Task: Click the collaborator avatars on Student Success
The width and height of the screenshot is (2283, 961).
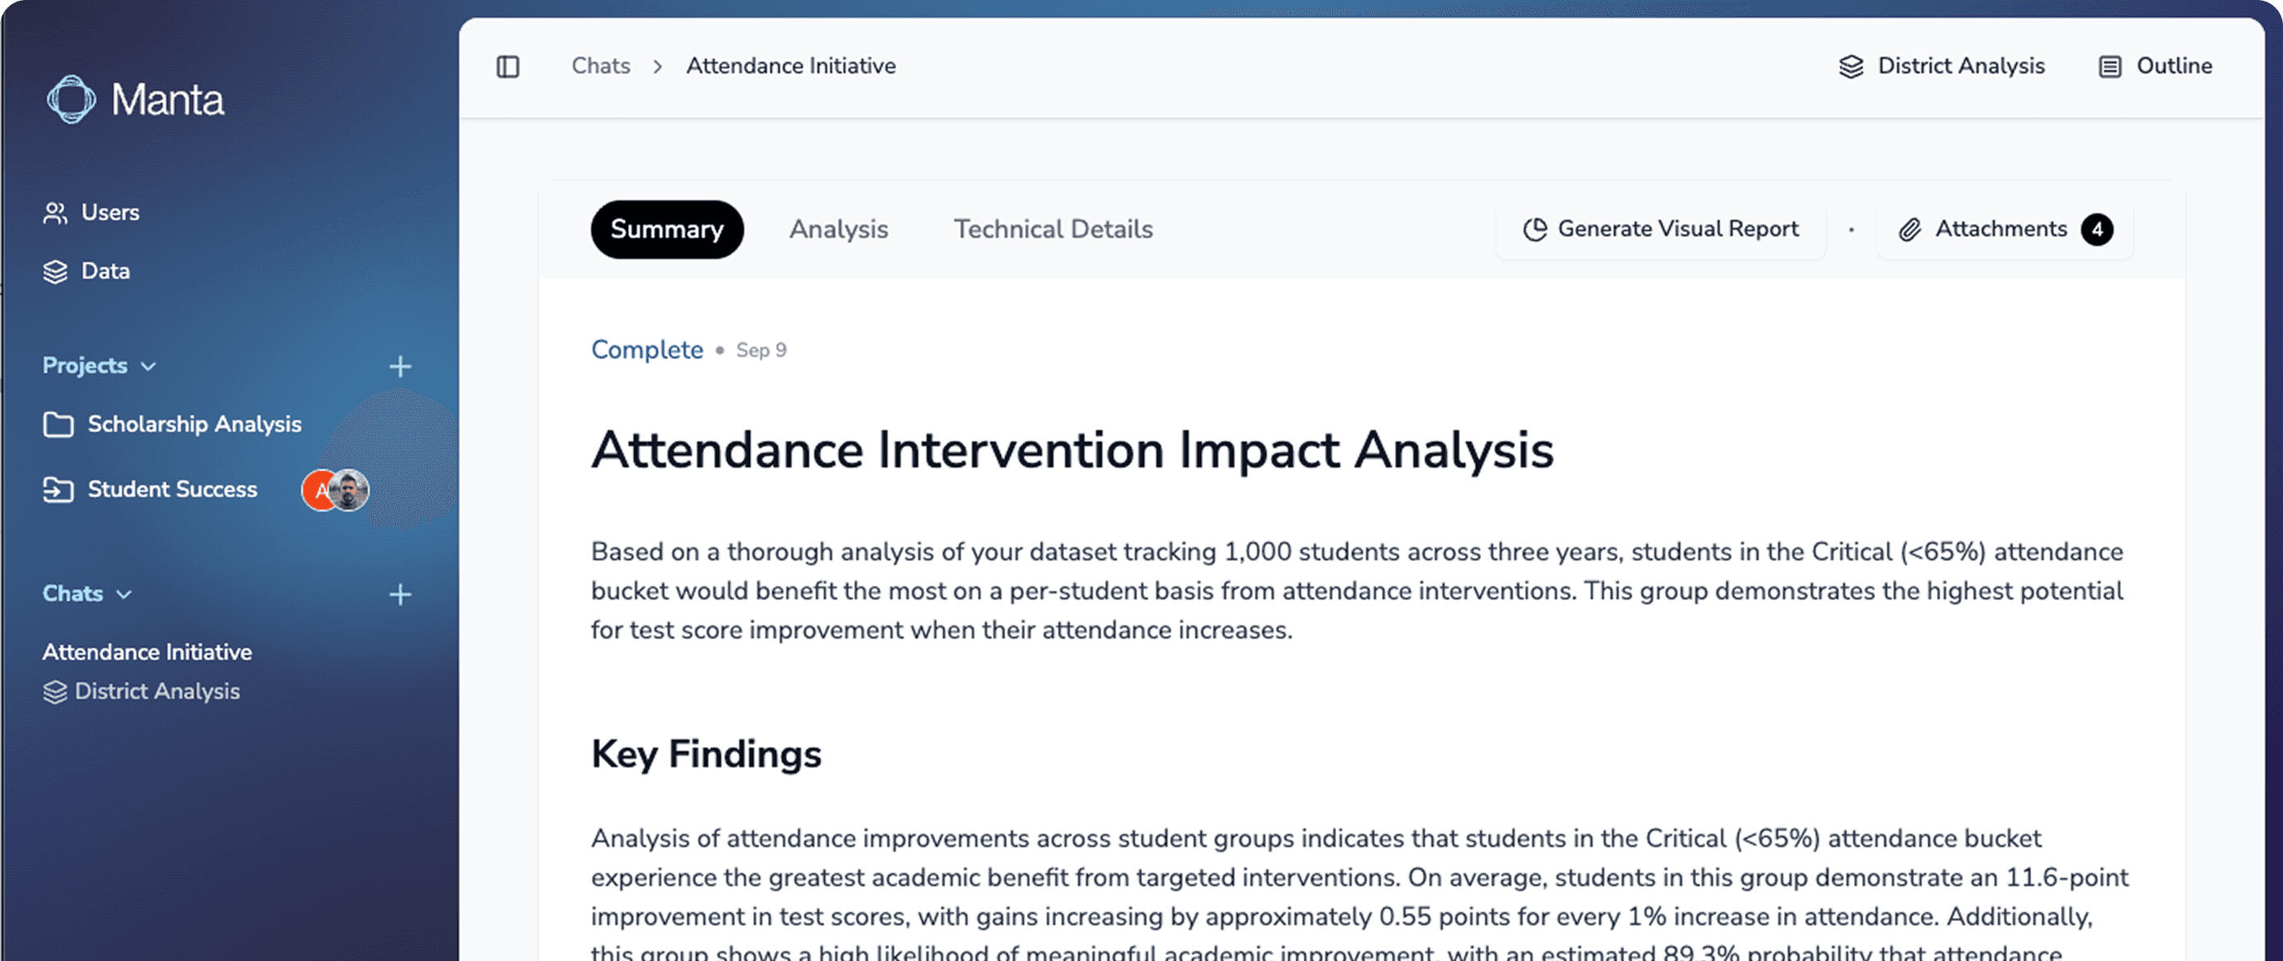Action: (336, 490)
